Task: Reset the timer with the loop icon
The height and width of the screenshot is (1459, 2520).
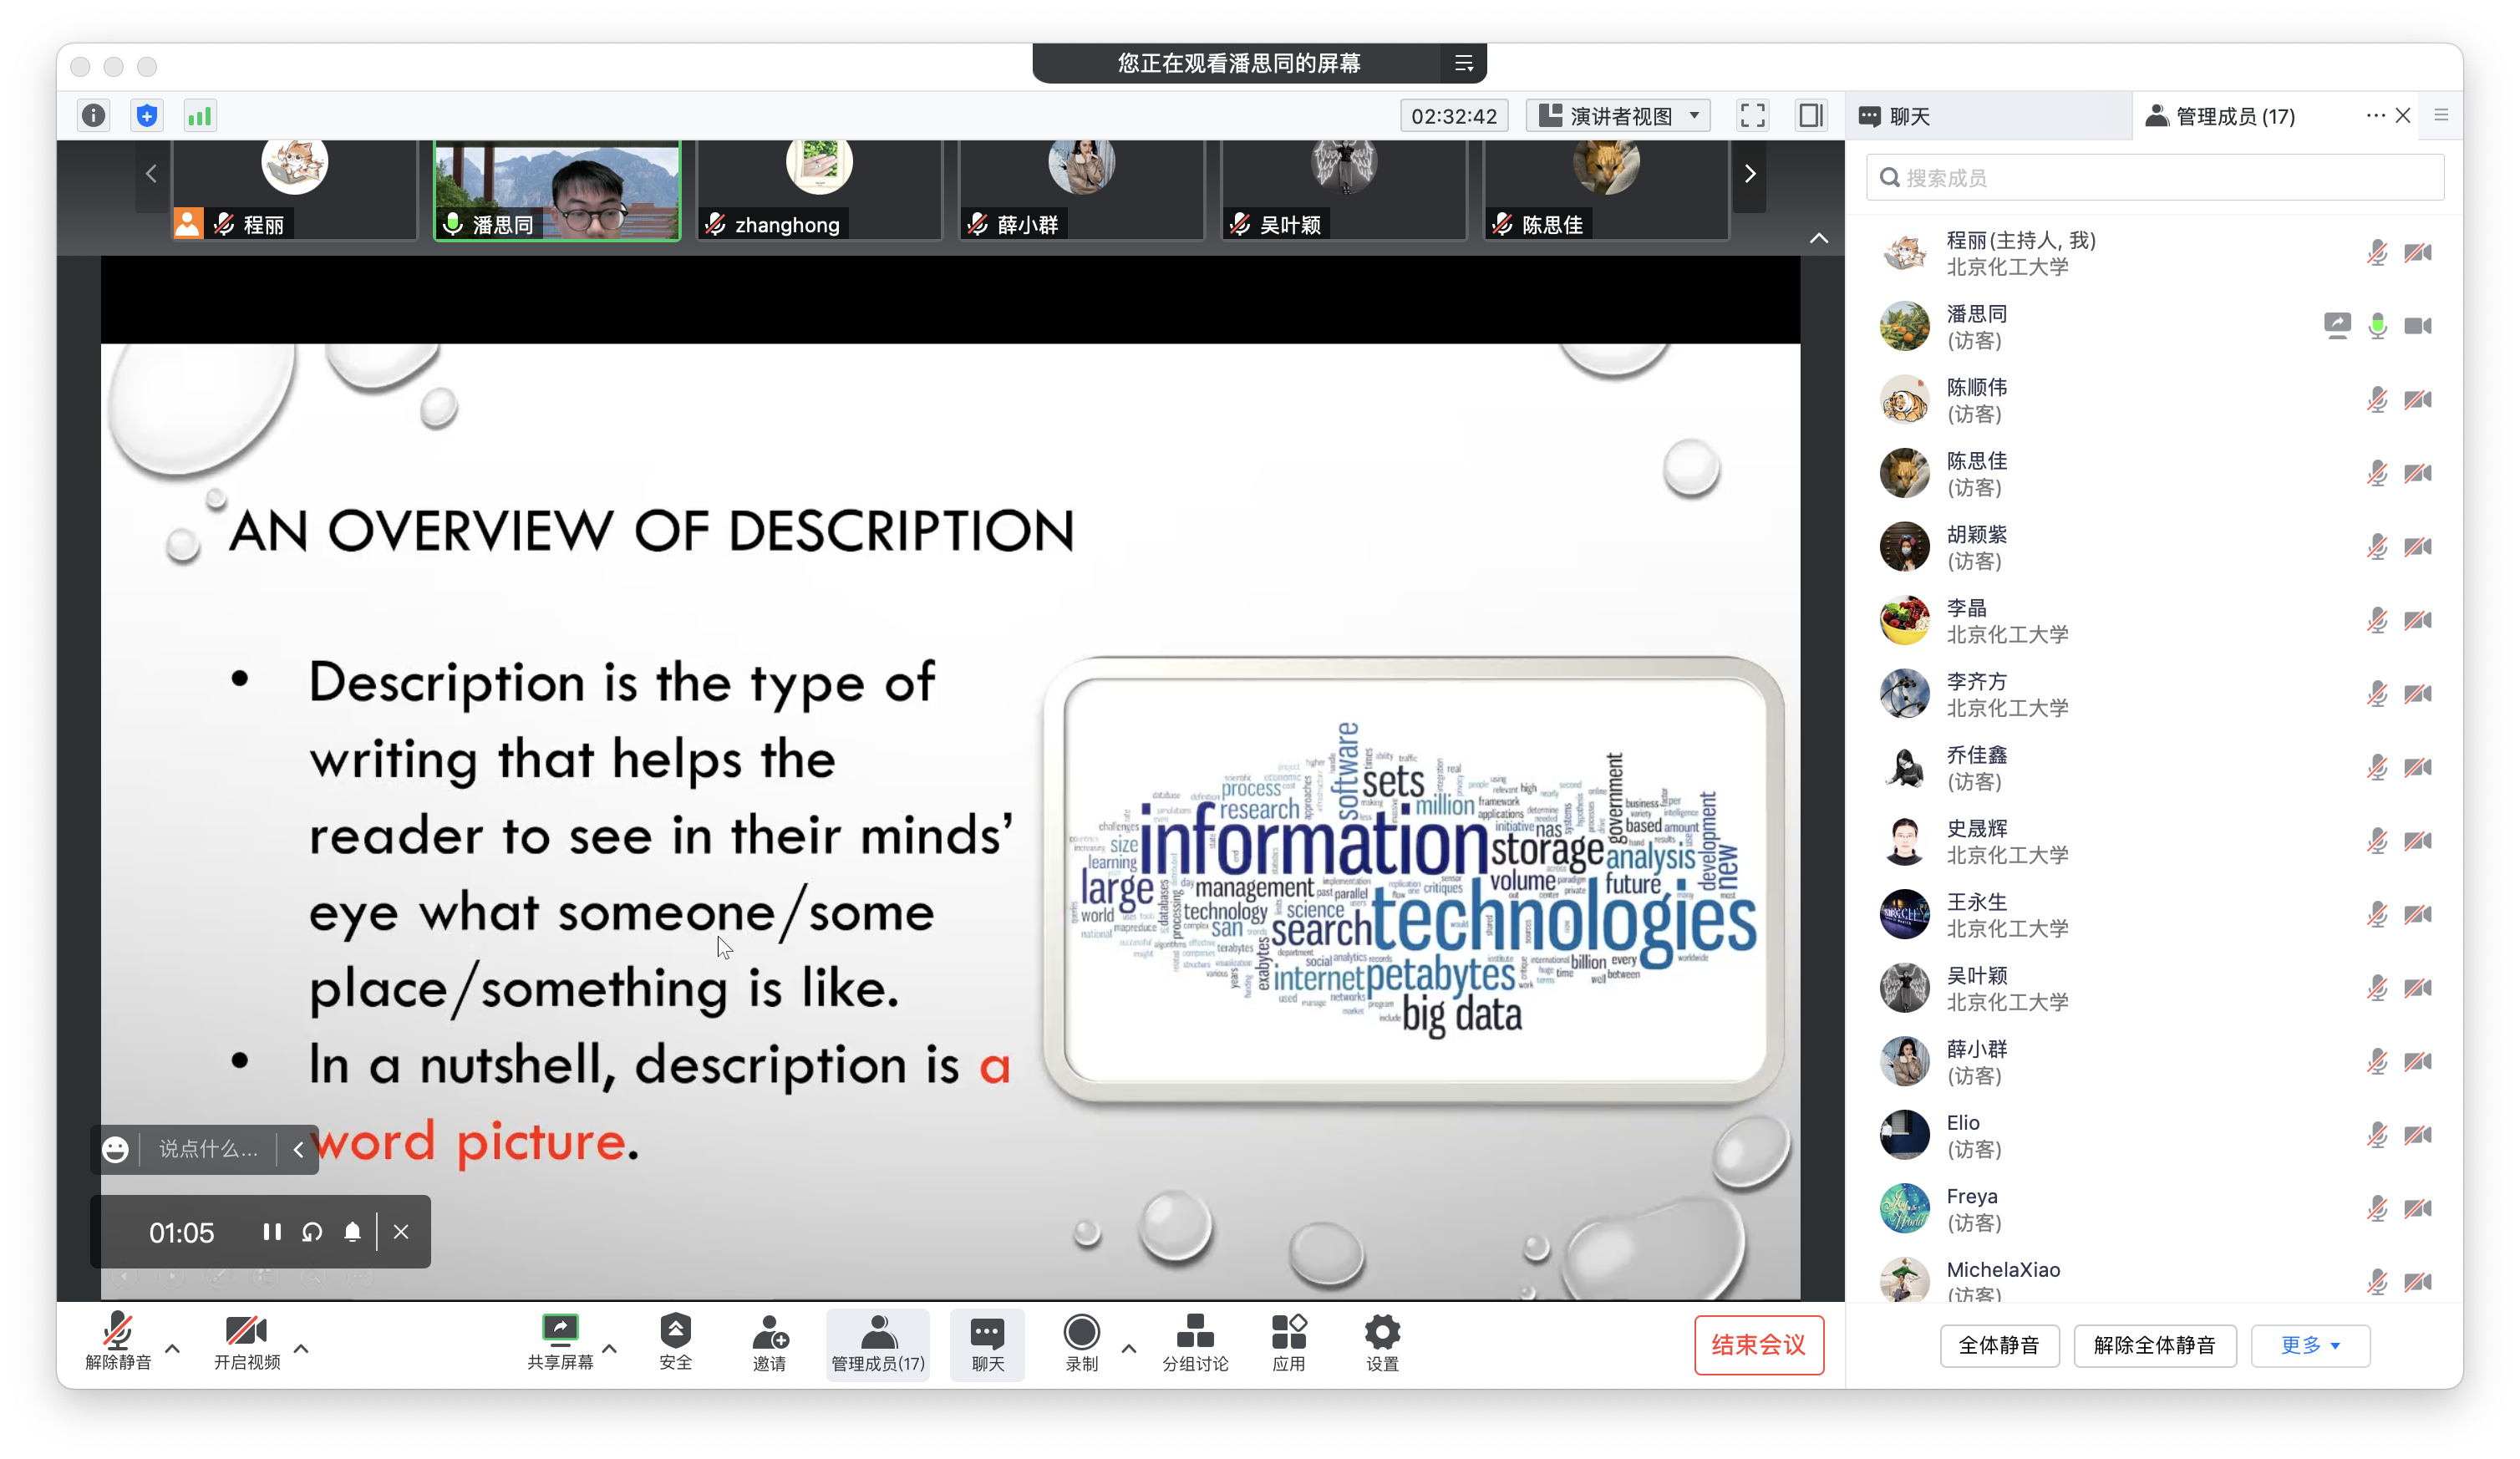Action: [x=312, y=1232]
